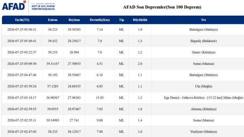
Task: Click date 2026-07-25 03:18:17
Action: coord(22,98)
